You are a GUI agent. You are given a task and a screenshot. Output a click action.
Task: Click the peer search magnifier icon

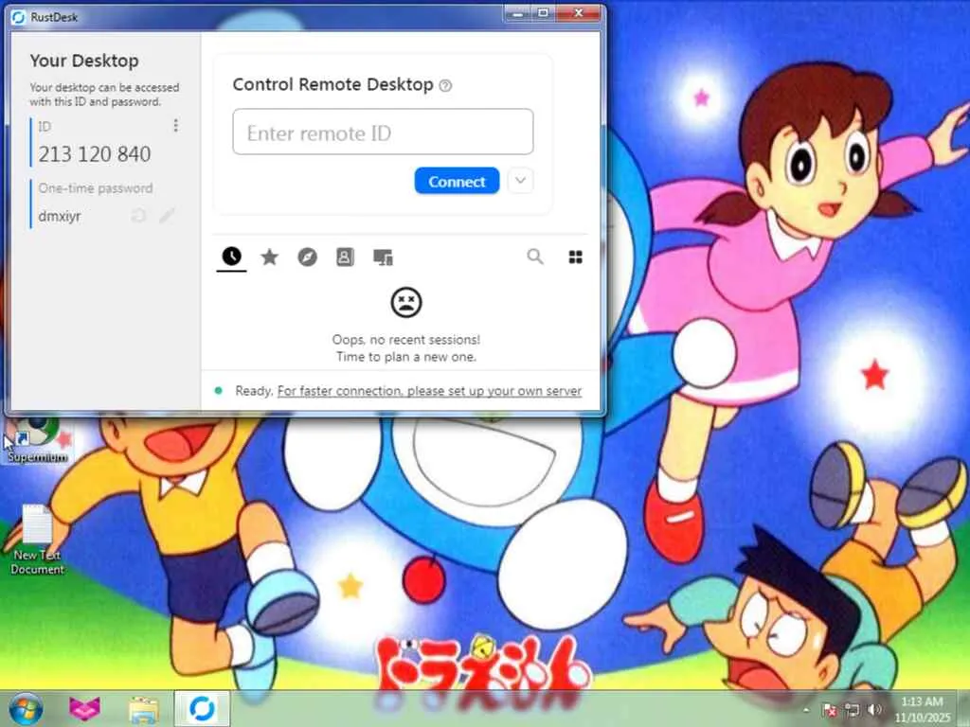535,257
